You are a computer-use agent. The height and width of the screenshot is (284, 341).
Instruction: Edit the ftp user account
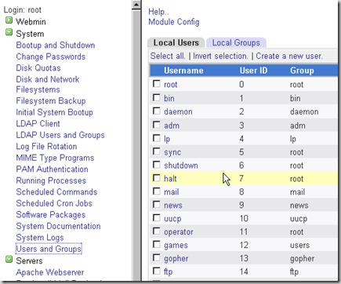[168, 271]
